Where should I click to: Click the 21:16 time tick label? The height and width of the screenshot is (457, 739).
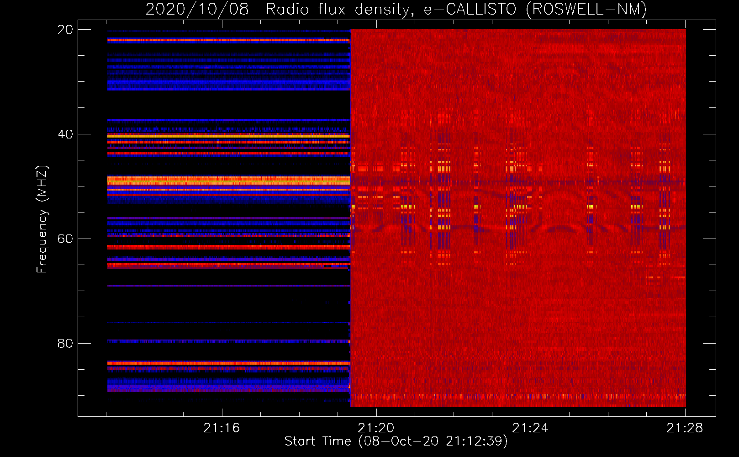pyautogui.click(x=222, y=428)
